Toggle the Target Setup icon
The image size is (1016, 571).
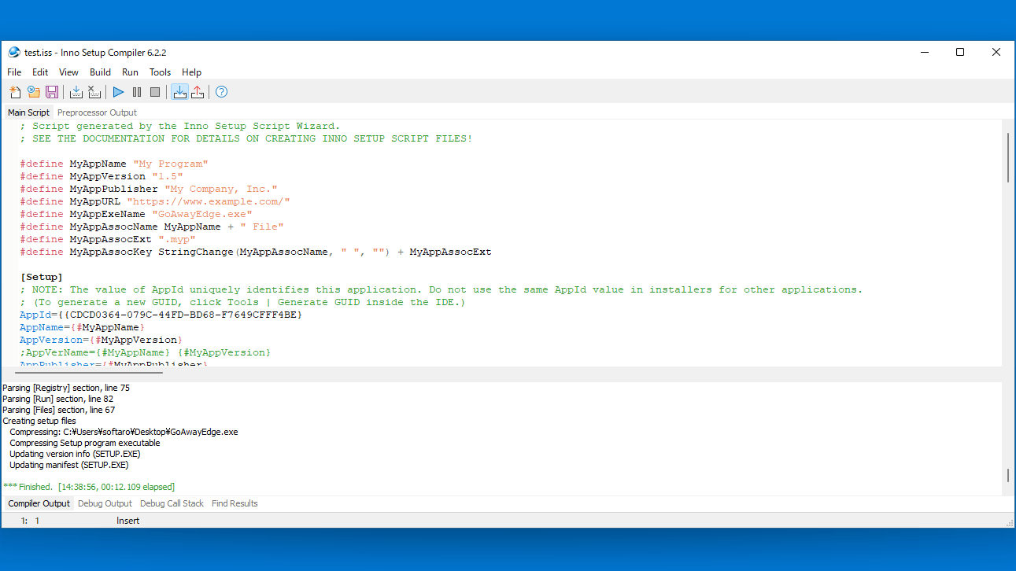(x=179, y=92)
